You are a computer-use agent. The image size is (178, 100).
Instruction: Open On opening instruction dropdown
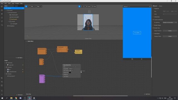(170, 22)
